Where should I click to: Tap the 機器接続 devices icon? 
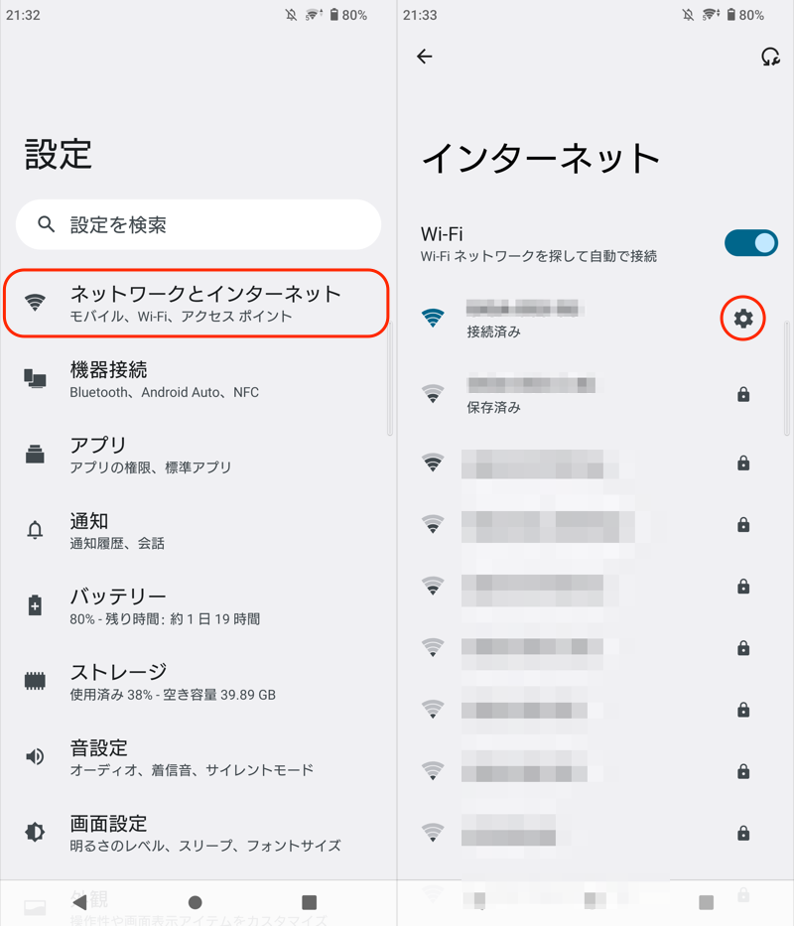pyautogui.click(x=36, y=379)
